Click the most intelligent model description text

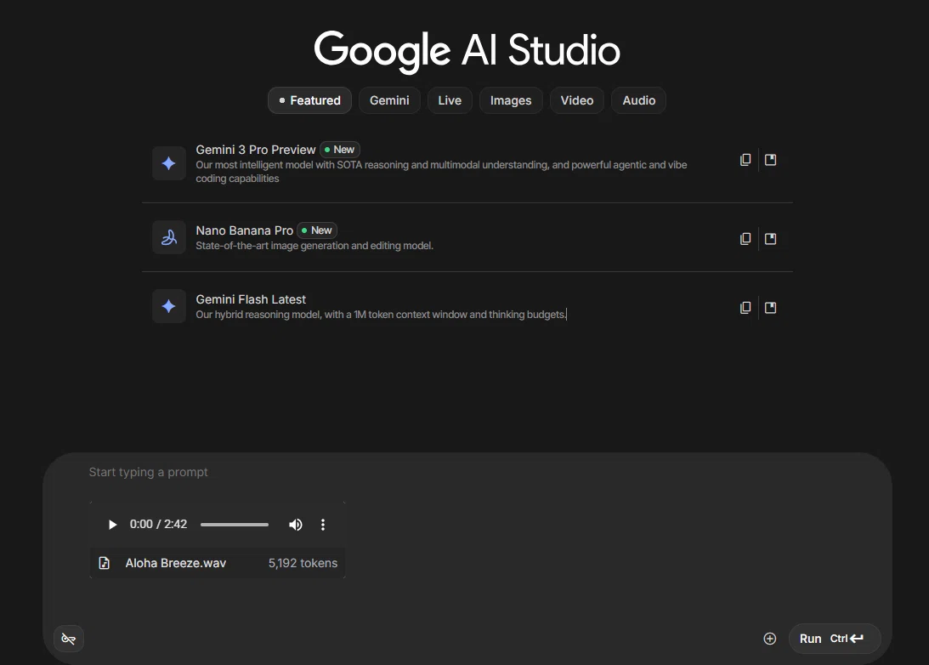441,171
